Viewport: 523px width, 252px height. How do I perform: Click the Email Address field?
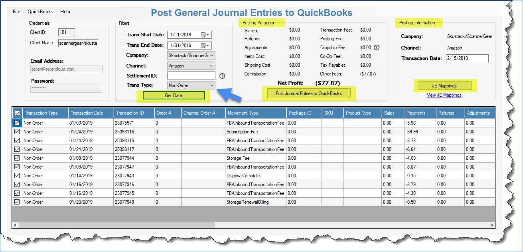point(66,69)
